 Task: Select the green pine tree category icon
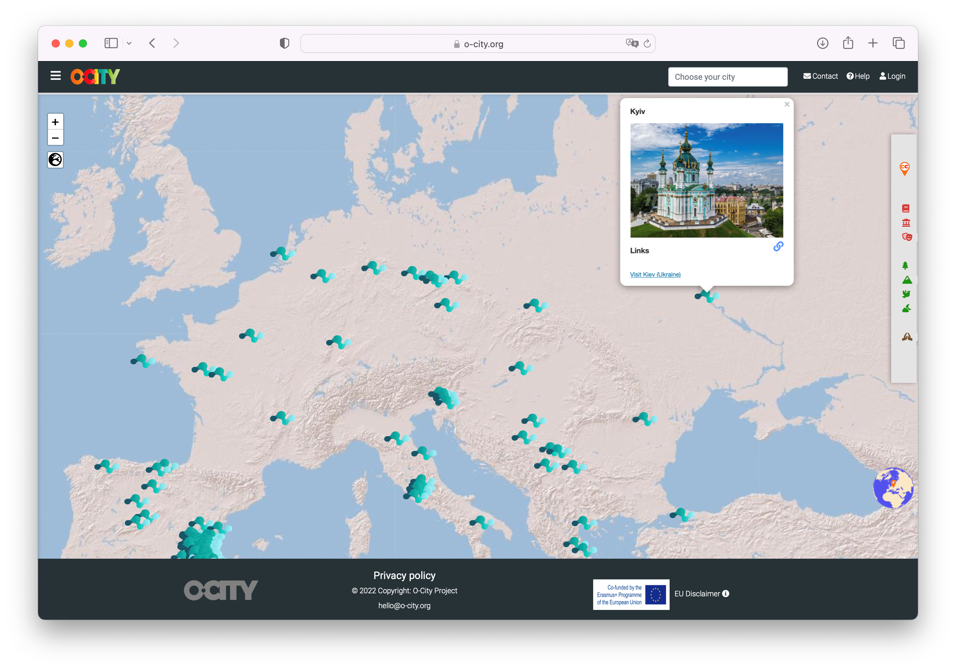pyautogui.click(x=905, y=265)
